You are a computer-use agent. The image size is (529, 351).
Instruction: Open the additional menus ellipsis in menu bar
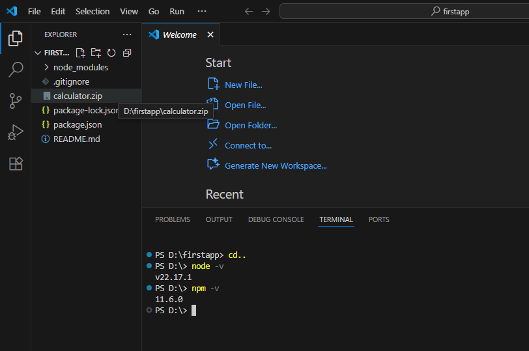tap(202, 11)
